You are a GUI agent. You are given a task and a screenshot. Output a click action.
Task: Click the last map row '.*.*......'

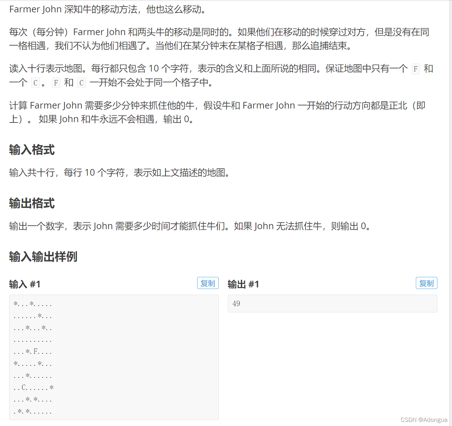coord(33,411)
